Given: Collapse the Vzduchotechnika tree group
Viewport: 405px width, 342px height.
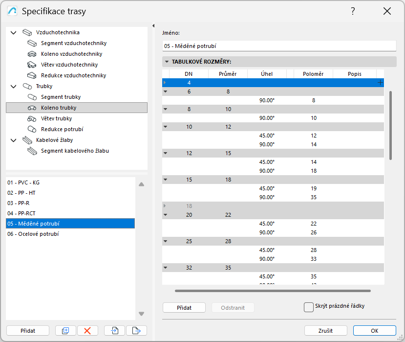Looking at the screenshot, I should point(14,33).
